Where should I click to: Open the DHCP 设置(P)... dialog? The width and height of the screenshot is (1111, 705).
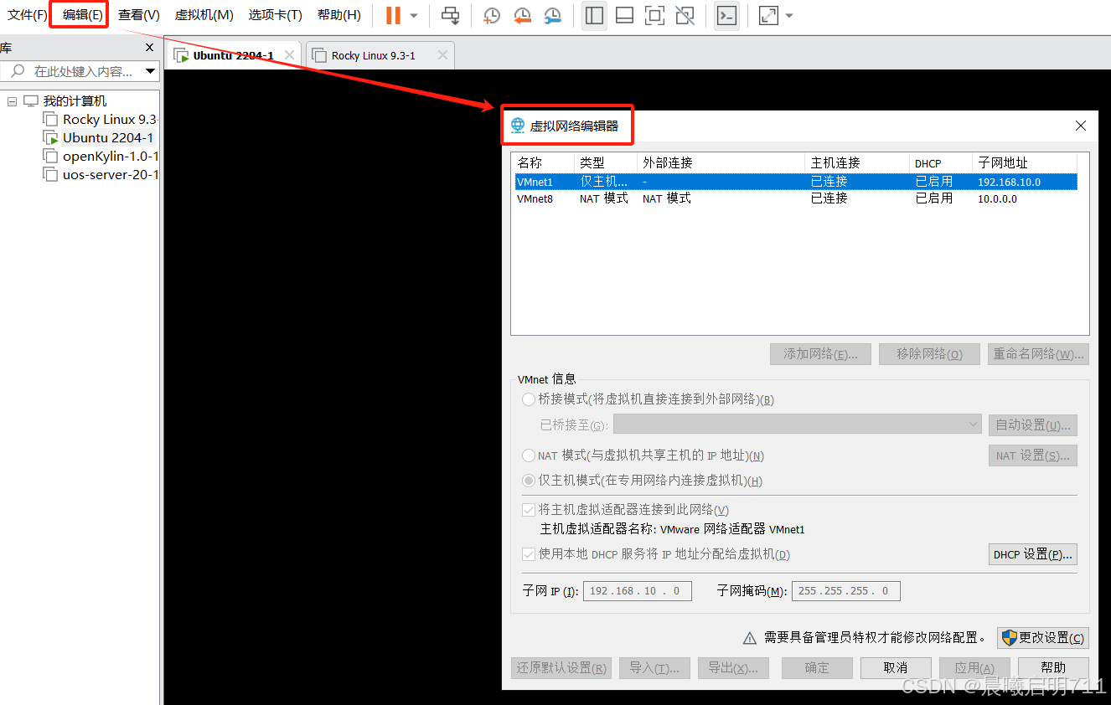[1032, 554]
